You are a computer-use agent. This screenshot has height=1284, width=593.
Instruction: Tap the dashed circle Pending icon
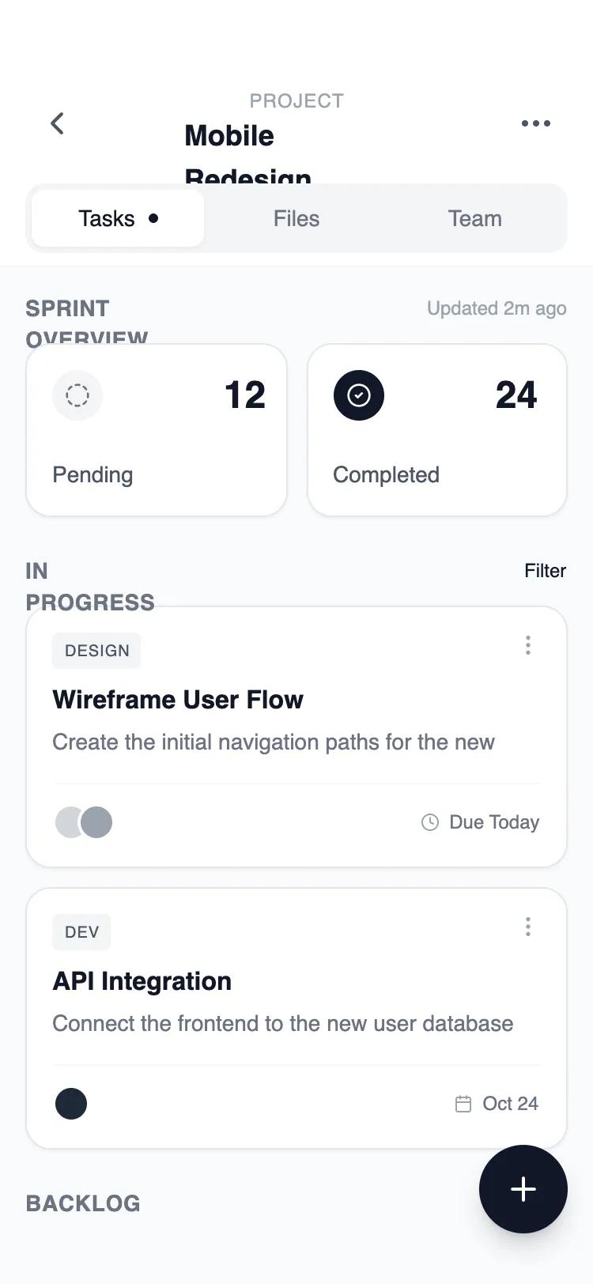[77, 395]
